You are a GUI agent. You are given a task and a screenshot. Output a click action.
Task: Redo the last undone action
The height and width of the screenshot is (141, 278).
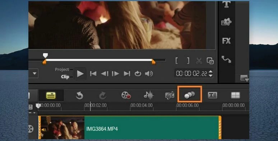click(102, 96)
